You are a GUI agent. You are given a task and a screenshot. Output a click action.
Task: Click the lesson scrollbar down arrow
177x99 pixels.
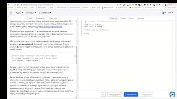pyautogui.click(x=77, y=98)
